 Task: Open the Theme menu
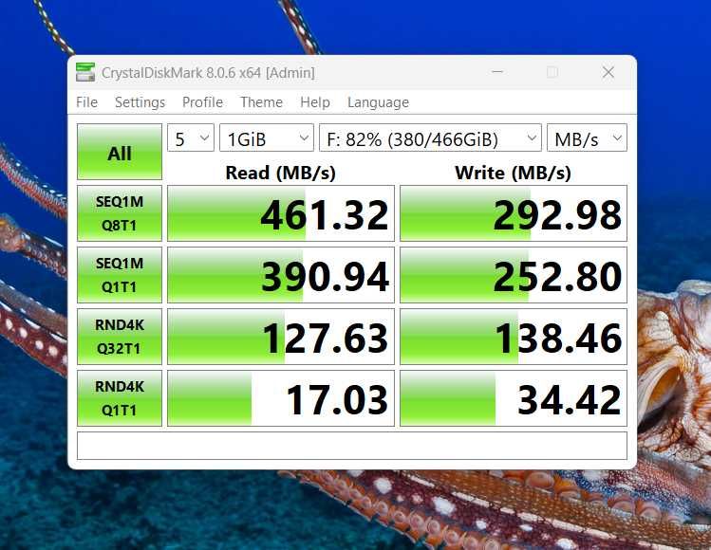pyautogui.click(x=261, y=102)
